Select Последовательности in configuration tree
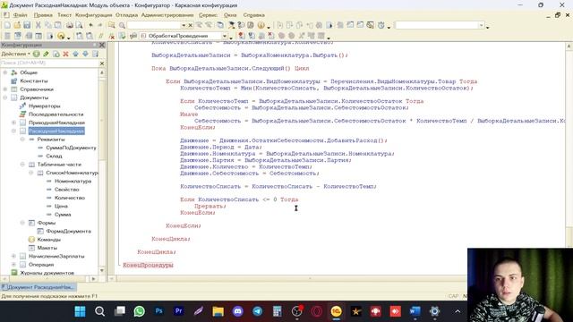Viewport: 573px width, 322px height. (56, 114)
